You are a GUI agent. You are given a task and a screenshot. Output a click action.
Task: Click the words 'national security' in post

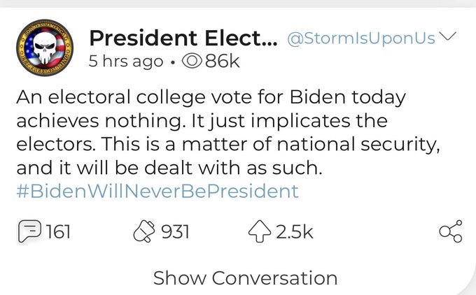(x=358, y=144)
